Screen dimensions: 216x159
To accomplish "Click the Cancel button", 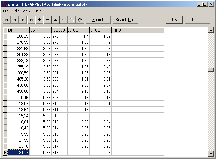I will point(197,20).
